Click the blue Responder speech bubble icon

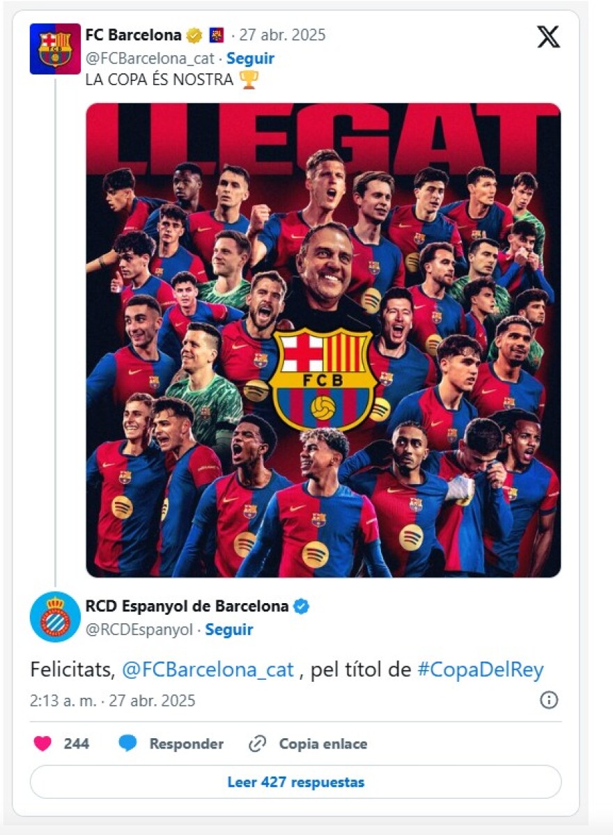[x=127, y=744]
